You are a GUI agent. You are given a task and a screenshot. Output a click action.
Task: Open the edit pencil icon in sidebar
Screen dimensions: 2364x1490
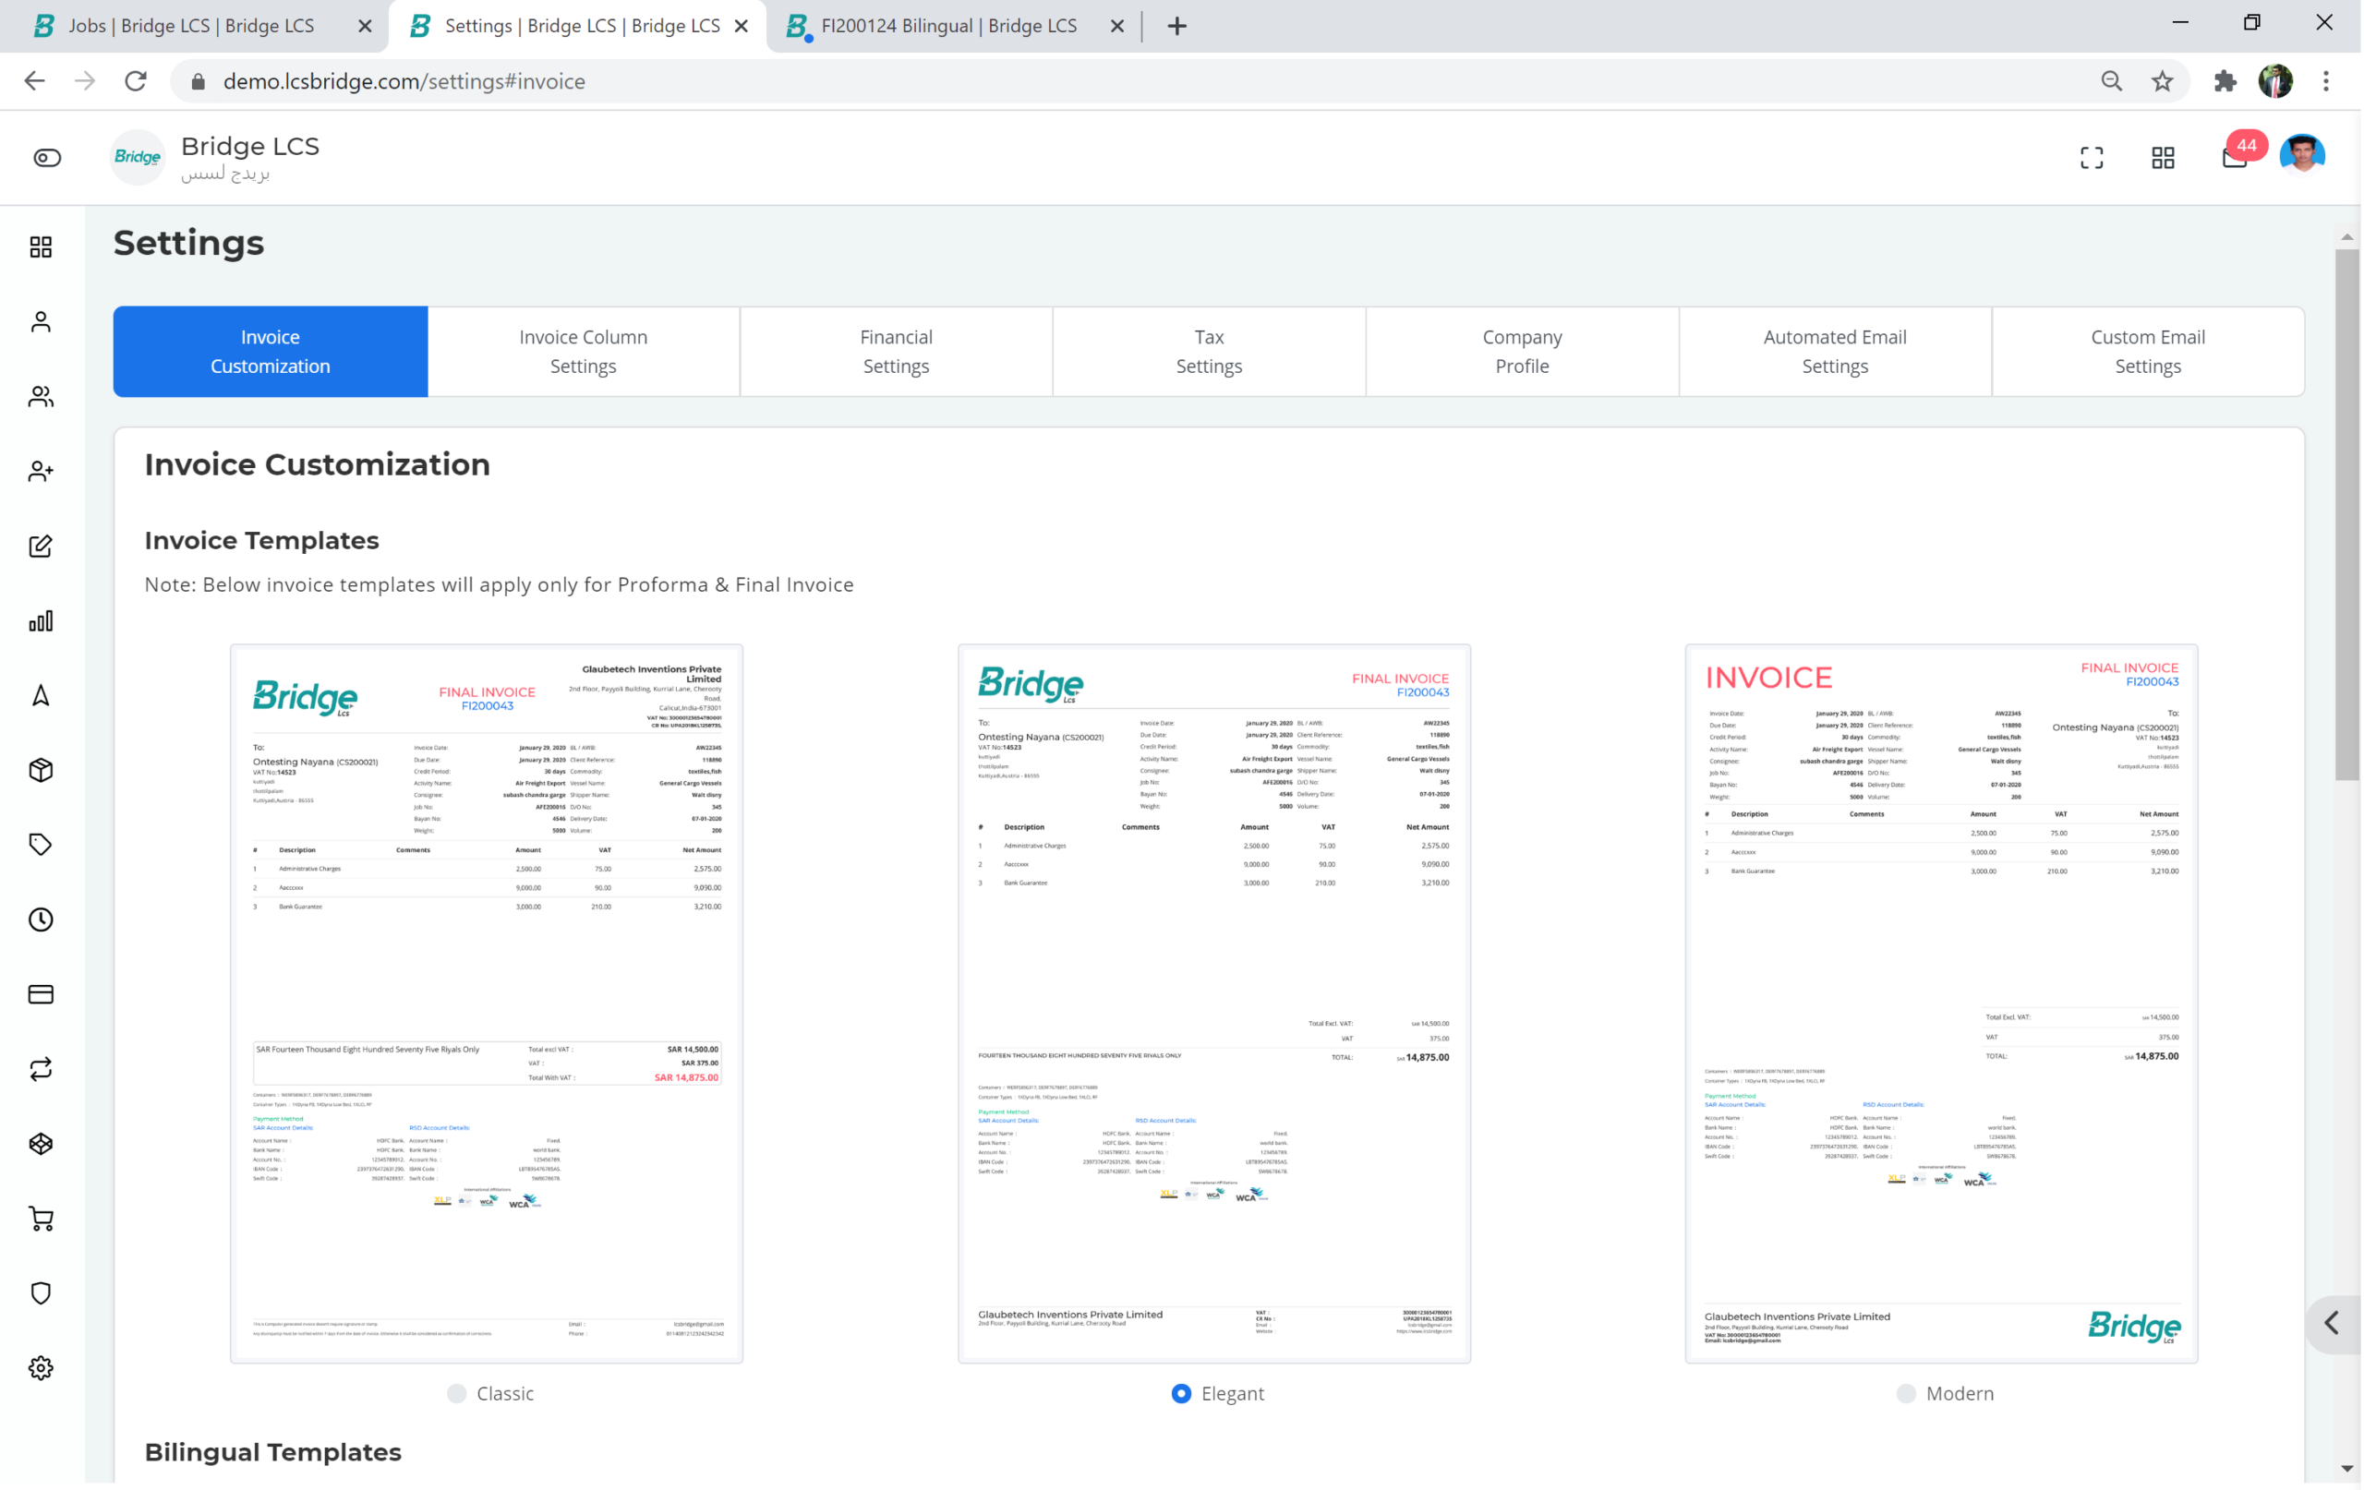[x=42, y=546]
